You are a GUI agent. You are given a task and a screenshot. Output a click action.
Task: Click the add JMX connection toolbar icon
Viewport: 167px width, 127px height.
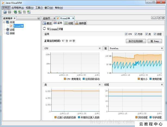[x=15, y=12]
